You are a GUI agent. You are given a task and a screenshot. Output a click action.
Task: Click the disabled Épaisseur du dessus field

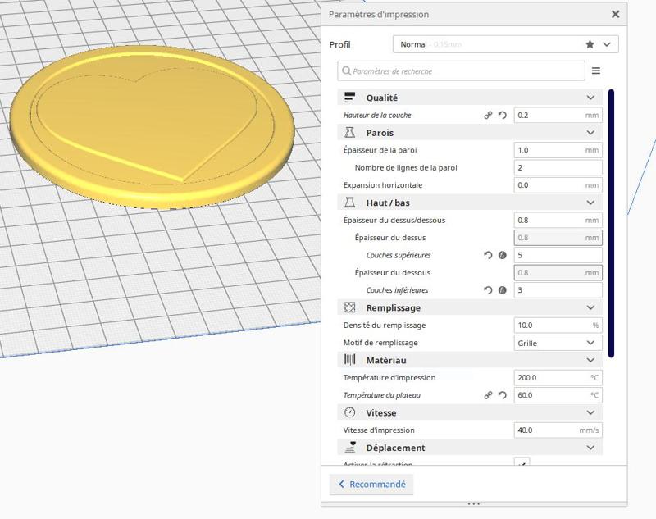(558, 238)
